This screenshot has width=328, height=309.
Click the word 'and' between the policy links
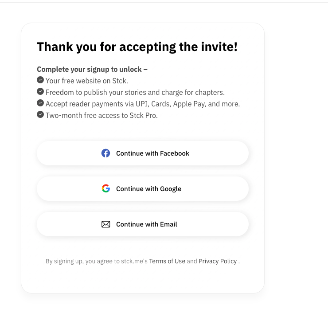[x=192, y=261]
